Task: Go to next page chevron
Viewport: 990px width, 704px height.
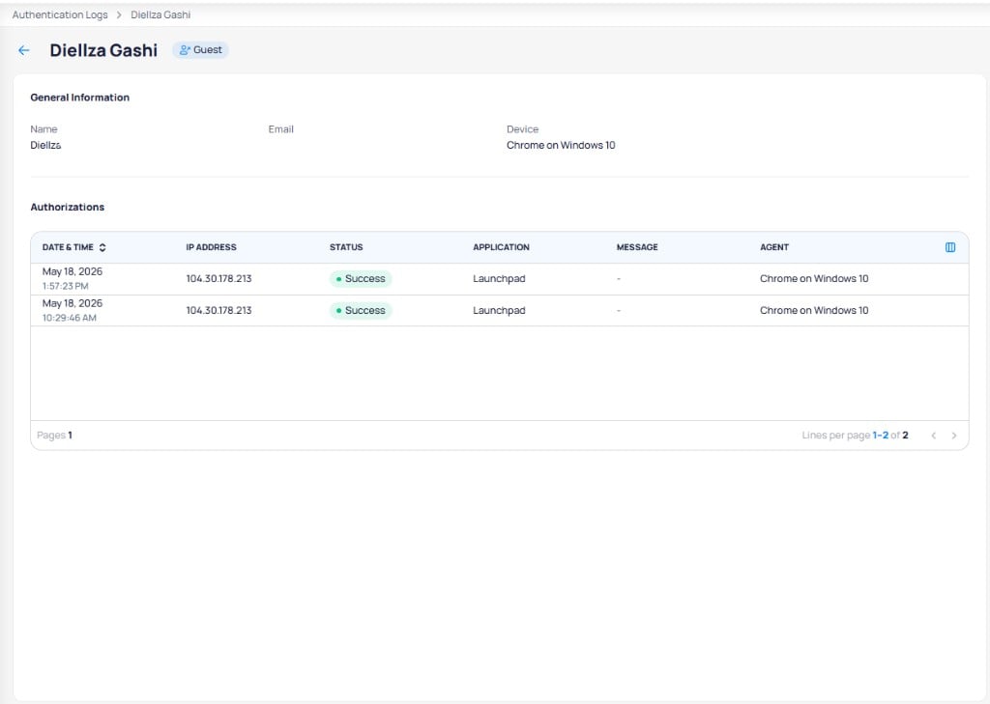Action: click(x=954, y=436)
